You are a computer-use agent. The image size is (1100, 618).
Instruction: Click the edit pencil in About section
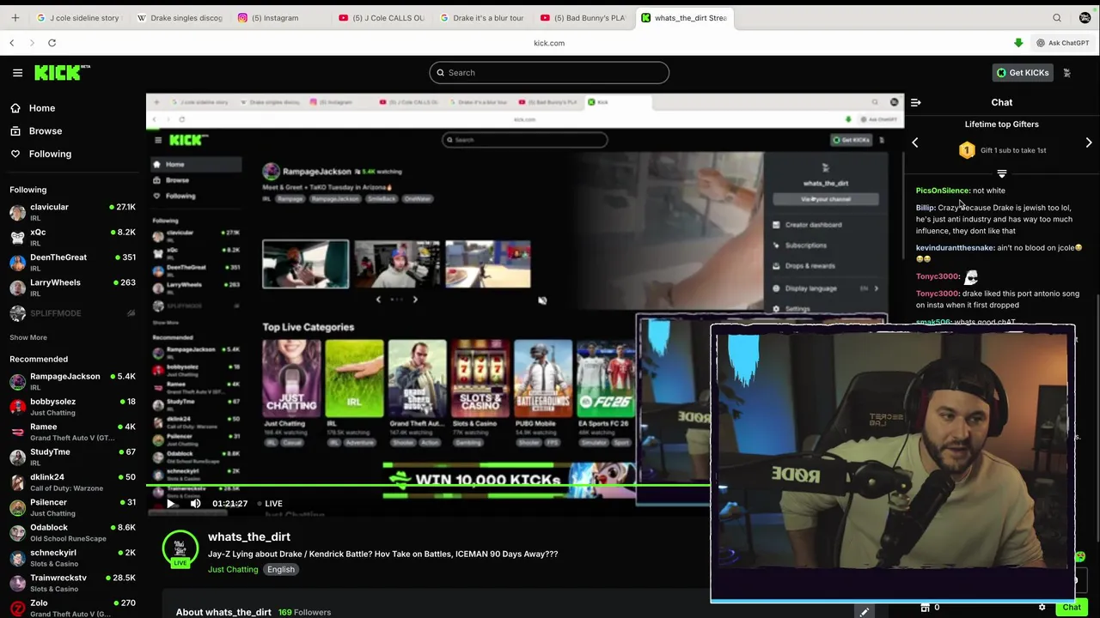[x=864, y=612]
